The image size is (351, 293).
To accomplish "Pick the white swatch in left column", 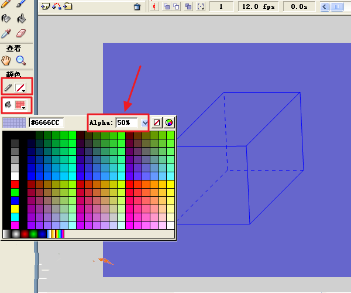I will click(x=15, y=176).
